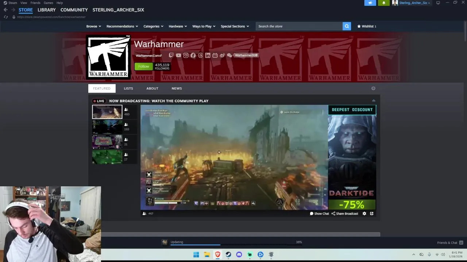Reload the store page
This screenshot has width=467, height=262.
pyautogui.click(x=6, y=17)
